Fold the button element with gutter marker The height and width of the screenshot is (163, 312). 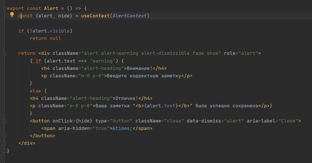click(4, 121)
